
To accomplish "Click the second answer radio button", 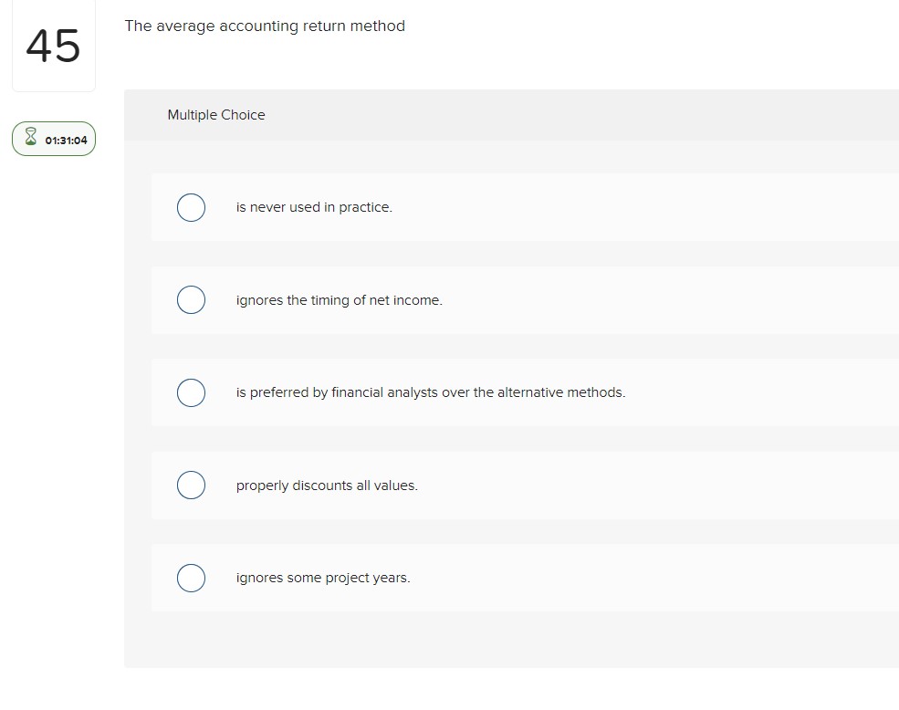I will (191, 299).
